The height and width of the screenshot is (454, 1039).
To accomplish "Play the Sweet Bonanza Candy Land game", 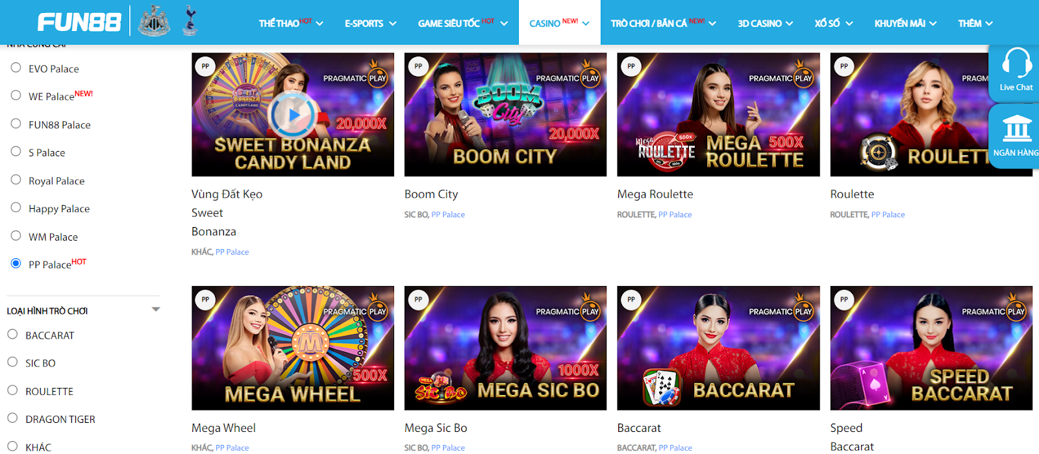I will pos(293,115).
